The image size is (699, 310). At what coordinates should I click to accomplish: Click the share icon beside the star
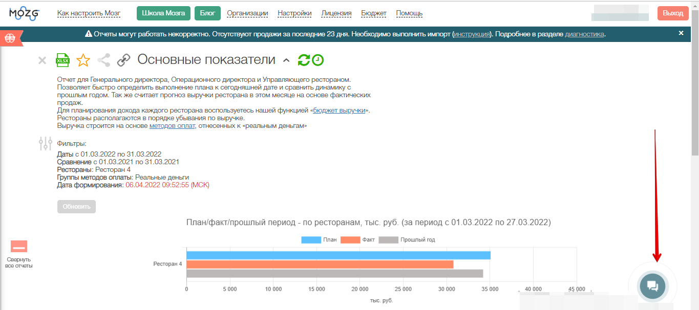coord(103,60)
